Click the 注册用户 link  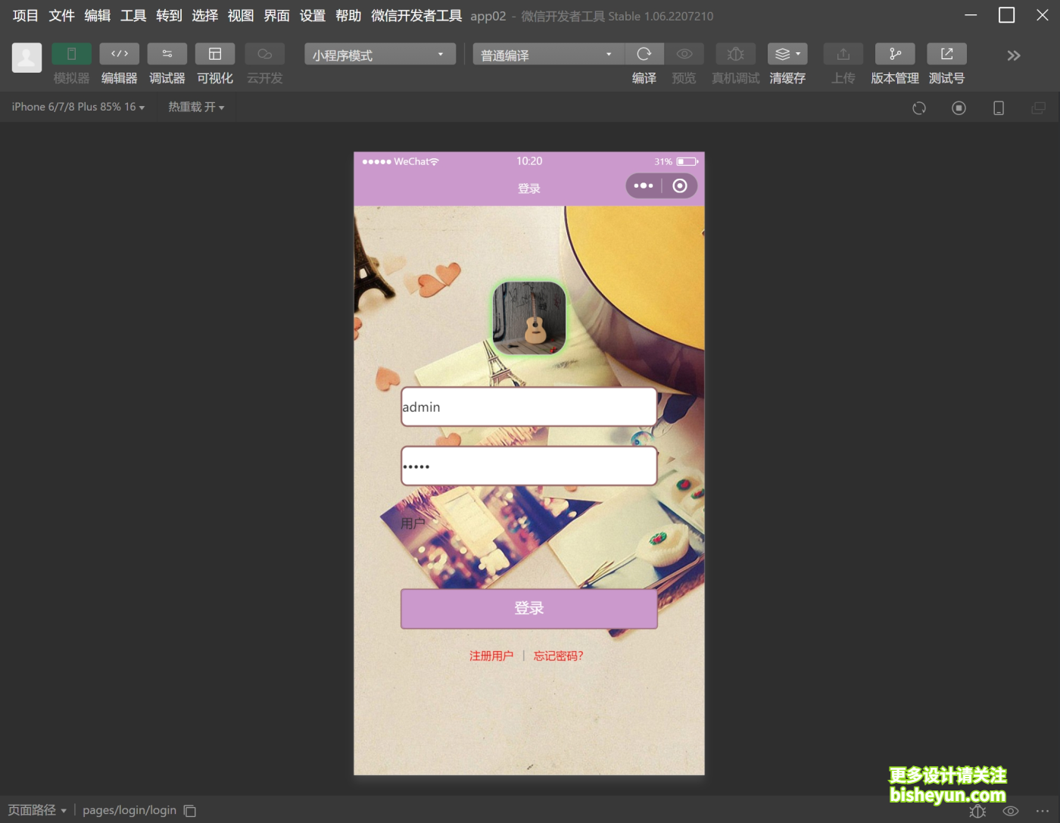pyautogui.click(x=491, y=656)
